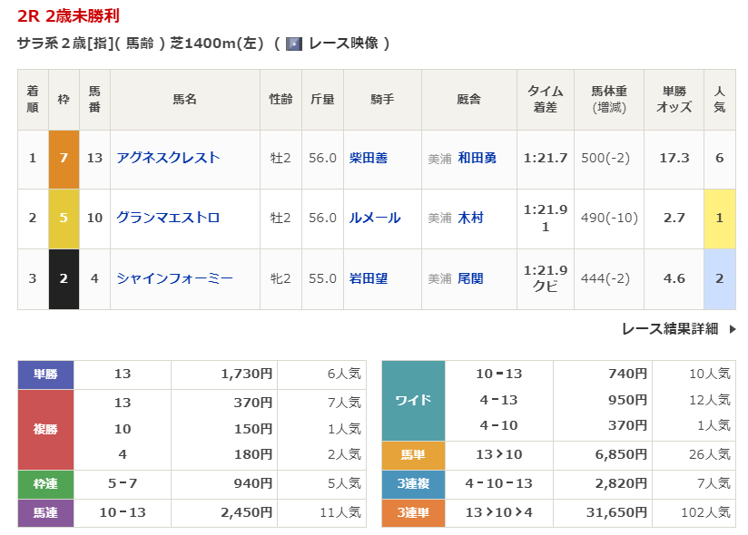
Task: Click the black frame number 2 box
Action: pyautogui.click(x=64, y=278)
